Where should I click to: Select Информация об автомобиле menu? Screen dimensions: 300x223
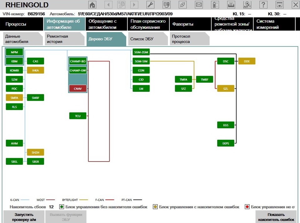click(64, 24)
